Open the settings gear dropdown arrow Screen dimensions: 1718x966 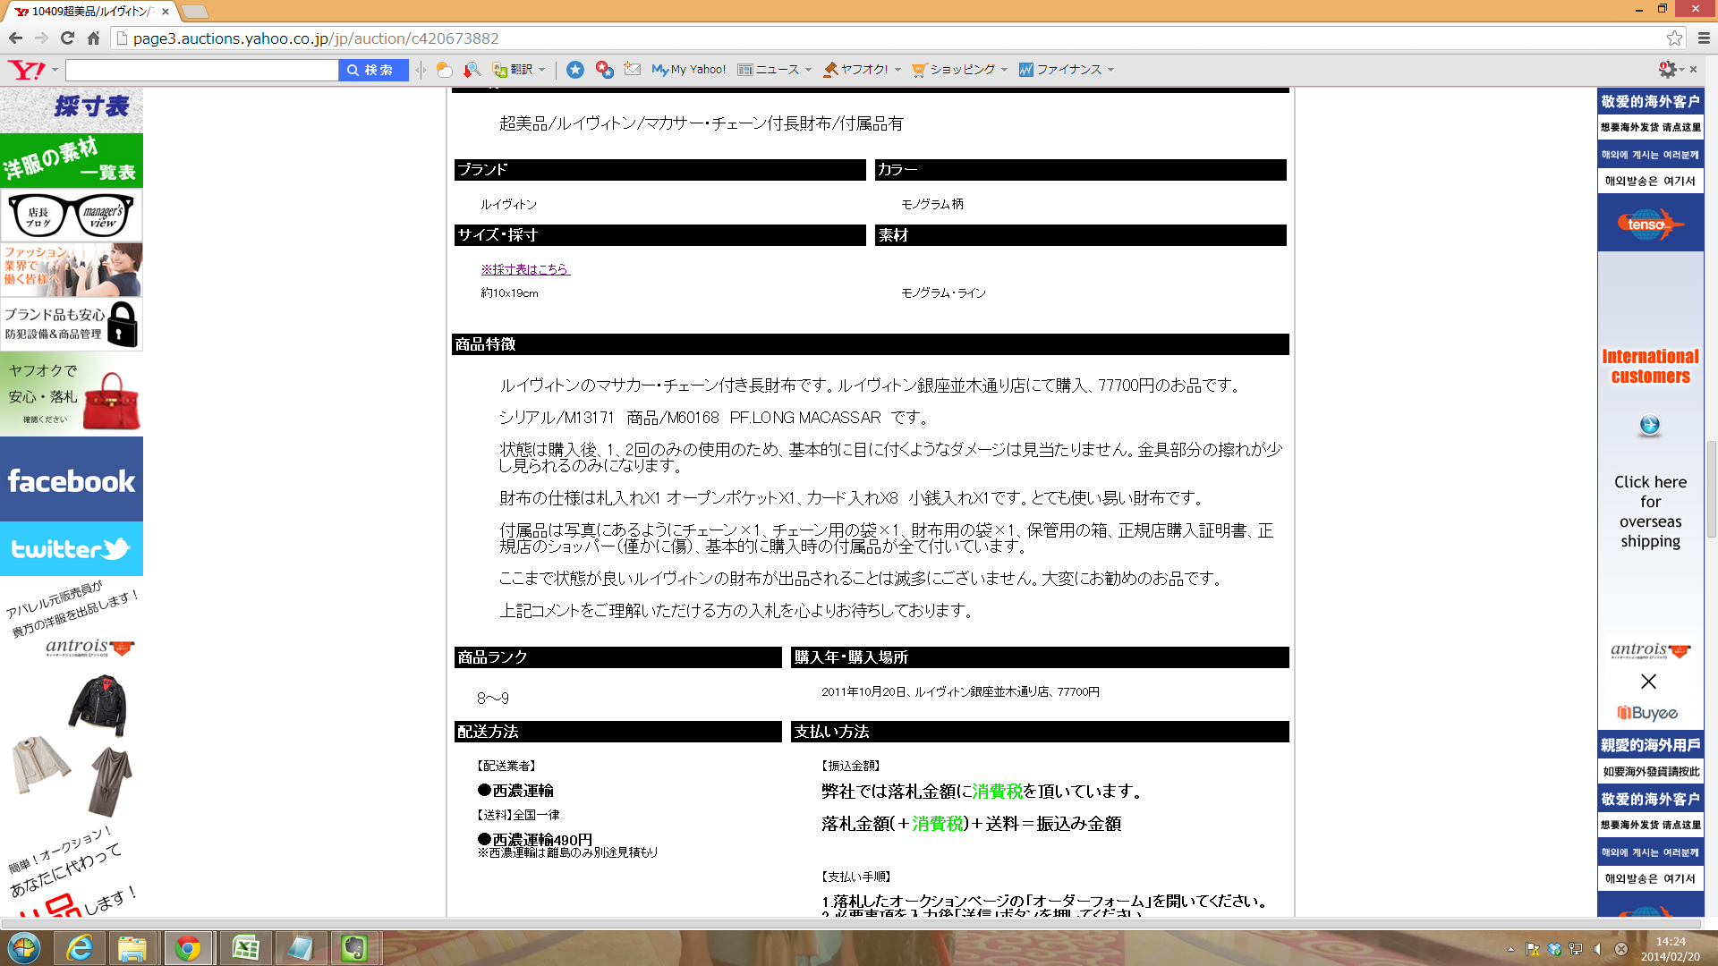[1681, 70]
